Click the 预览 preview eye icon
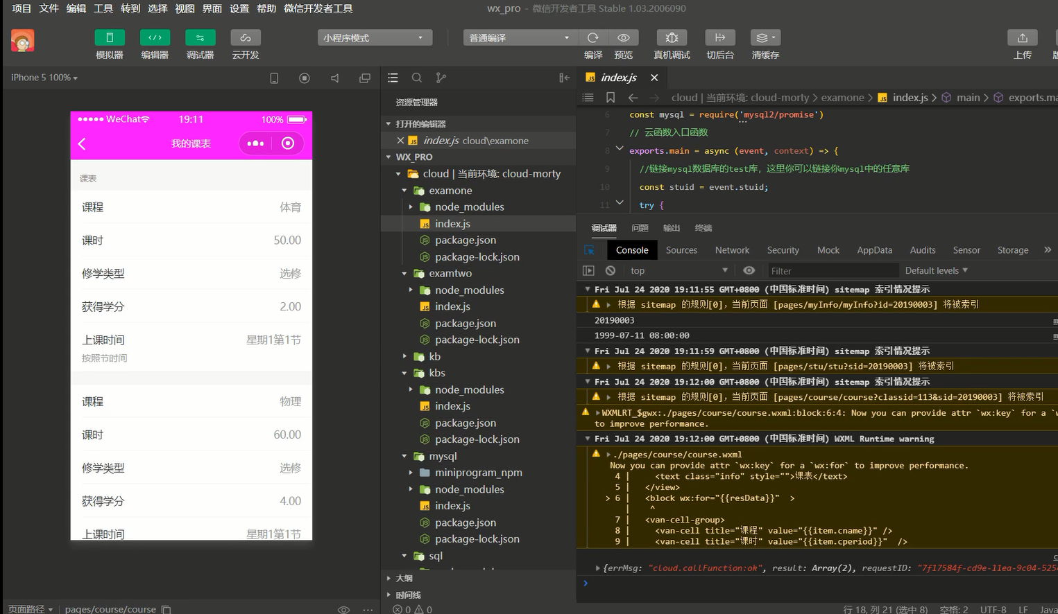The width and height of the screenshot is (1058, 614). tap(624, 38)
